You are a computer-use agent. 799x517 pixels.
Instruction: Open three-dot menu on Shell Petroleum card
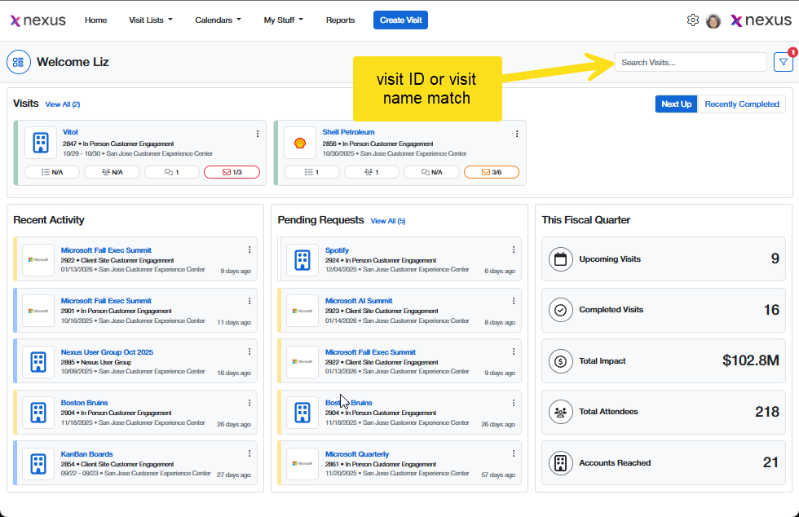(x=517, y=134)
